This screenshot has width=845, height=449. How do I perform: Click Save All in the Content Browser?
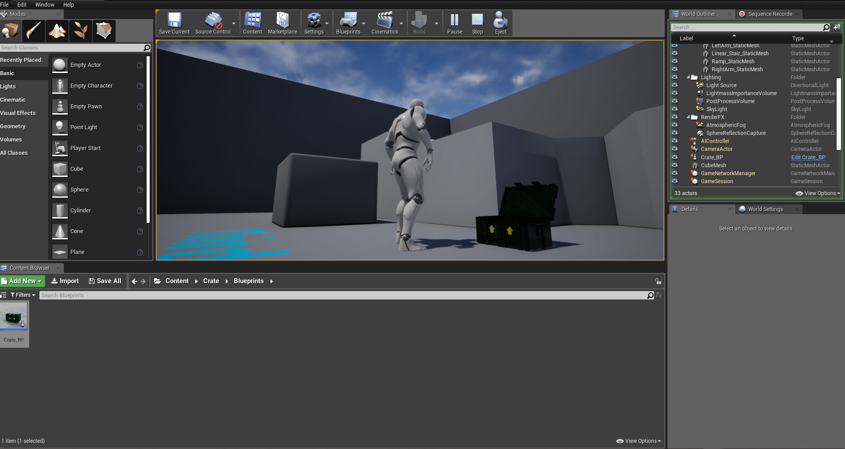tap(105, 280)
